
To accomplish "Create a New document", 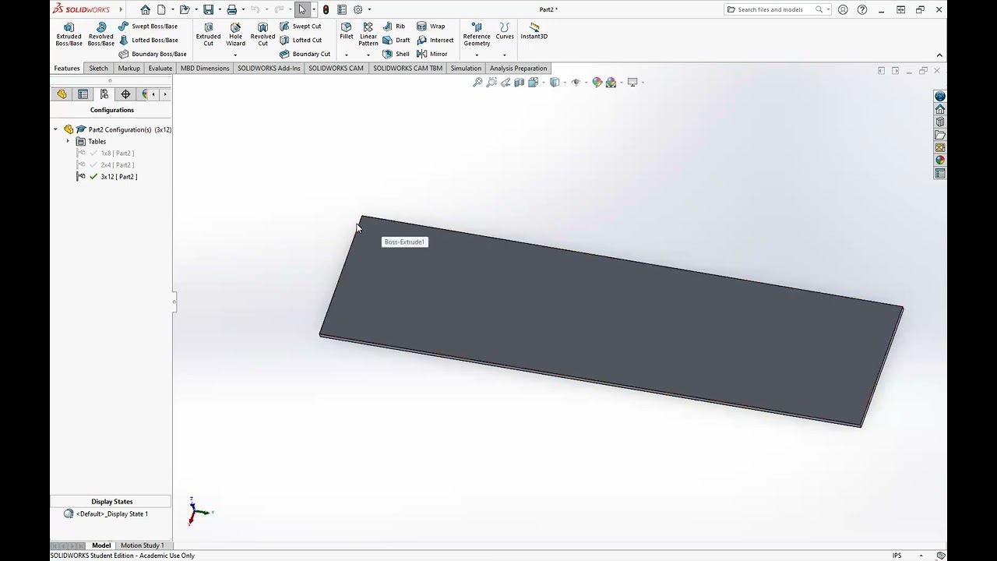I will (161, 9).
